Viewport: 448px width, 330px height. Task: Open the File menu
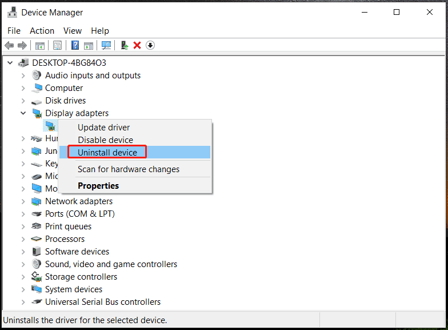[x=14, y=31]
